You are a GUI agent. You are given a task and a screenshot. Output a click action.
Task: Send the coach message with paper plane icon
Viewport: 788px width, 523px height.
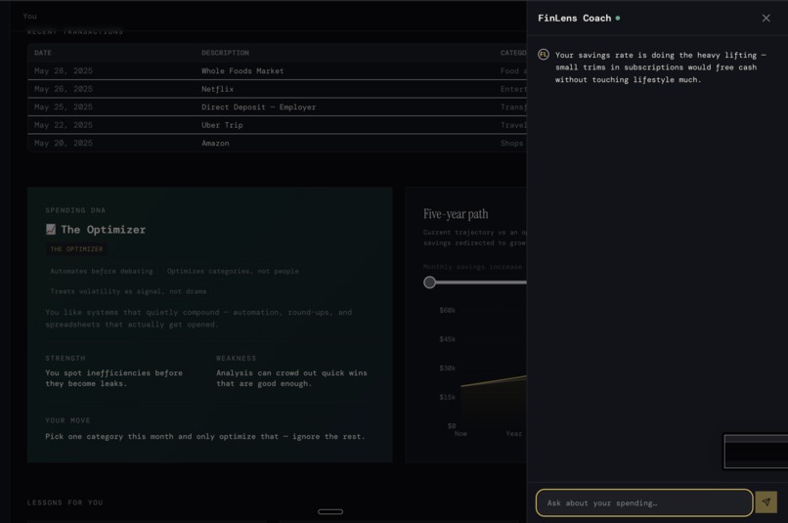766,501
